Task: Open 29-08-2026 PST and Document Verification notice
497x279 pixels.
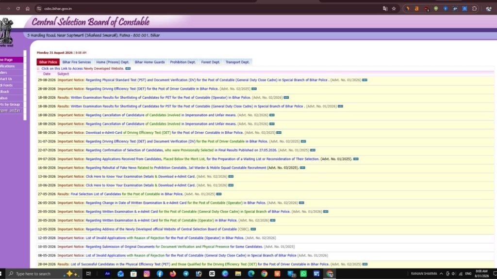Action: pos(208,80)
